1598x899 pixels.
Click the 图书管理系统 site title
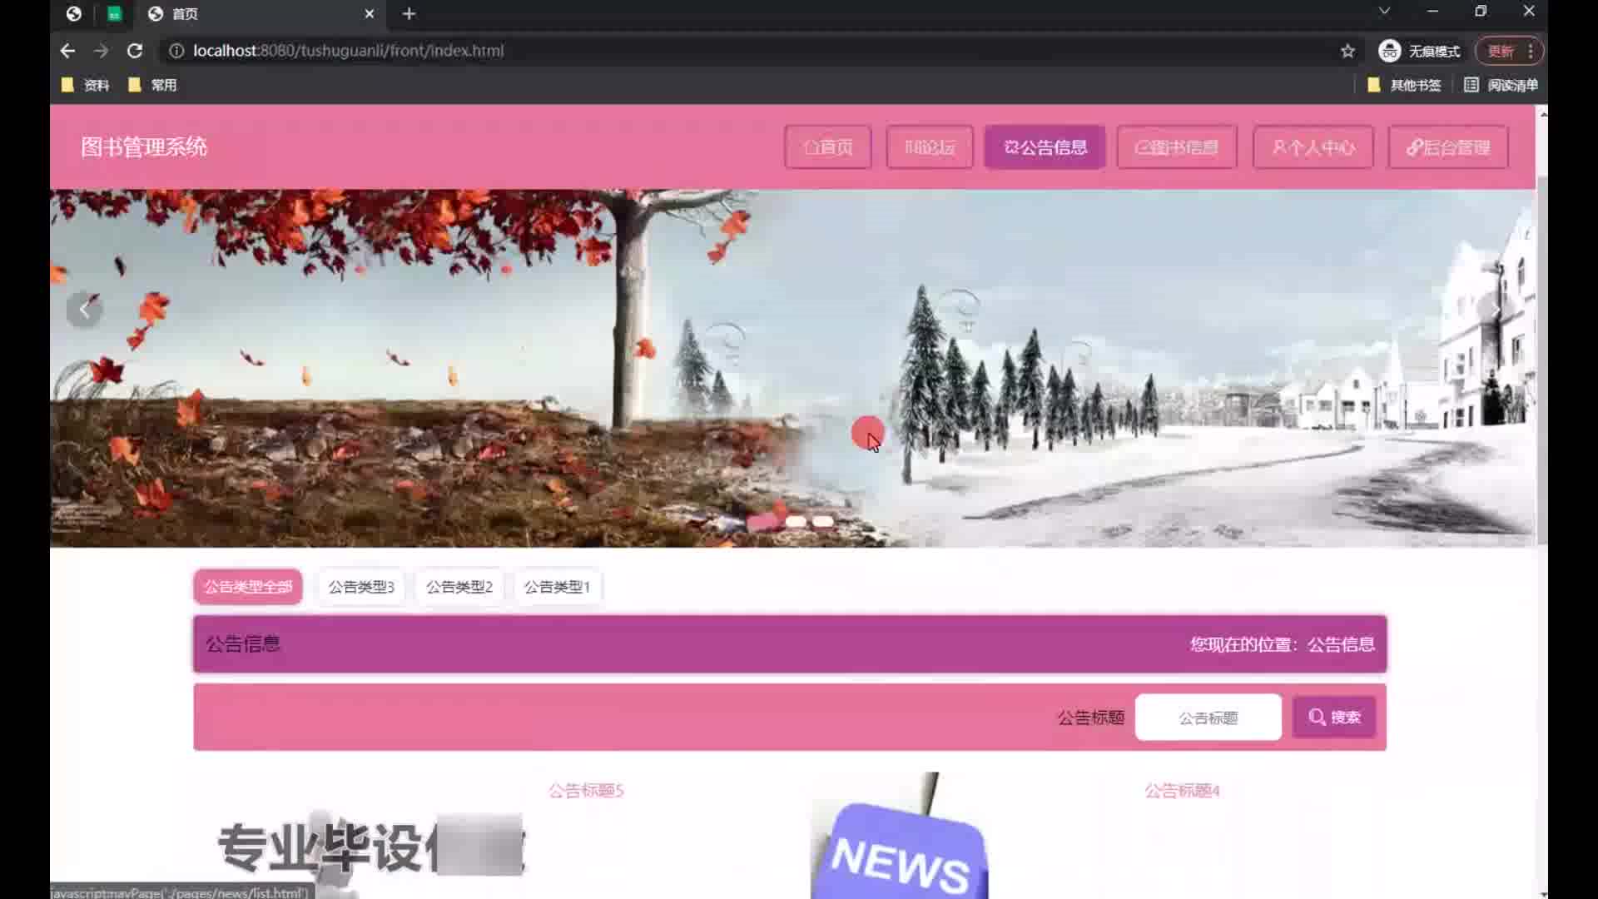(144, 147)
